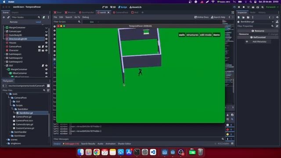Toggle warnings filter in Output panel
This screenshot has height=158, width=281.
229,134
